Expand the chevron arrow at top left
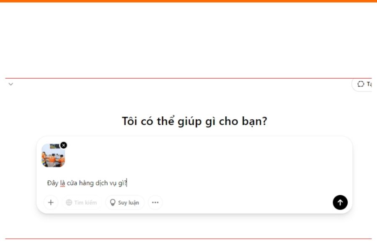 pyautogui.click(x=11, y=84)
